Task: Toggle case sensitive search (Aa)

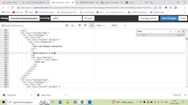Action: pyautogui.click(x=178, y=35)
